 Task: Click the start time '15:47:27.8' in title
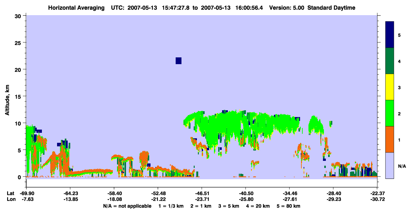[175, 8]
